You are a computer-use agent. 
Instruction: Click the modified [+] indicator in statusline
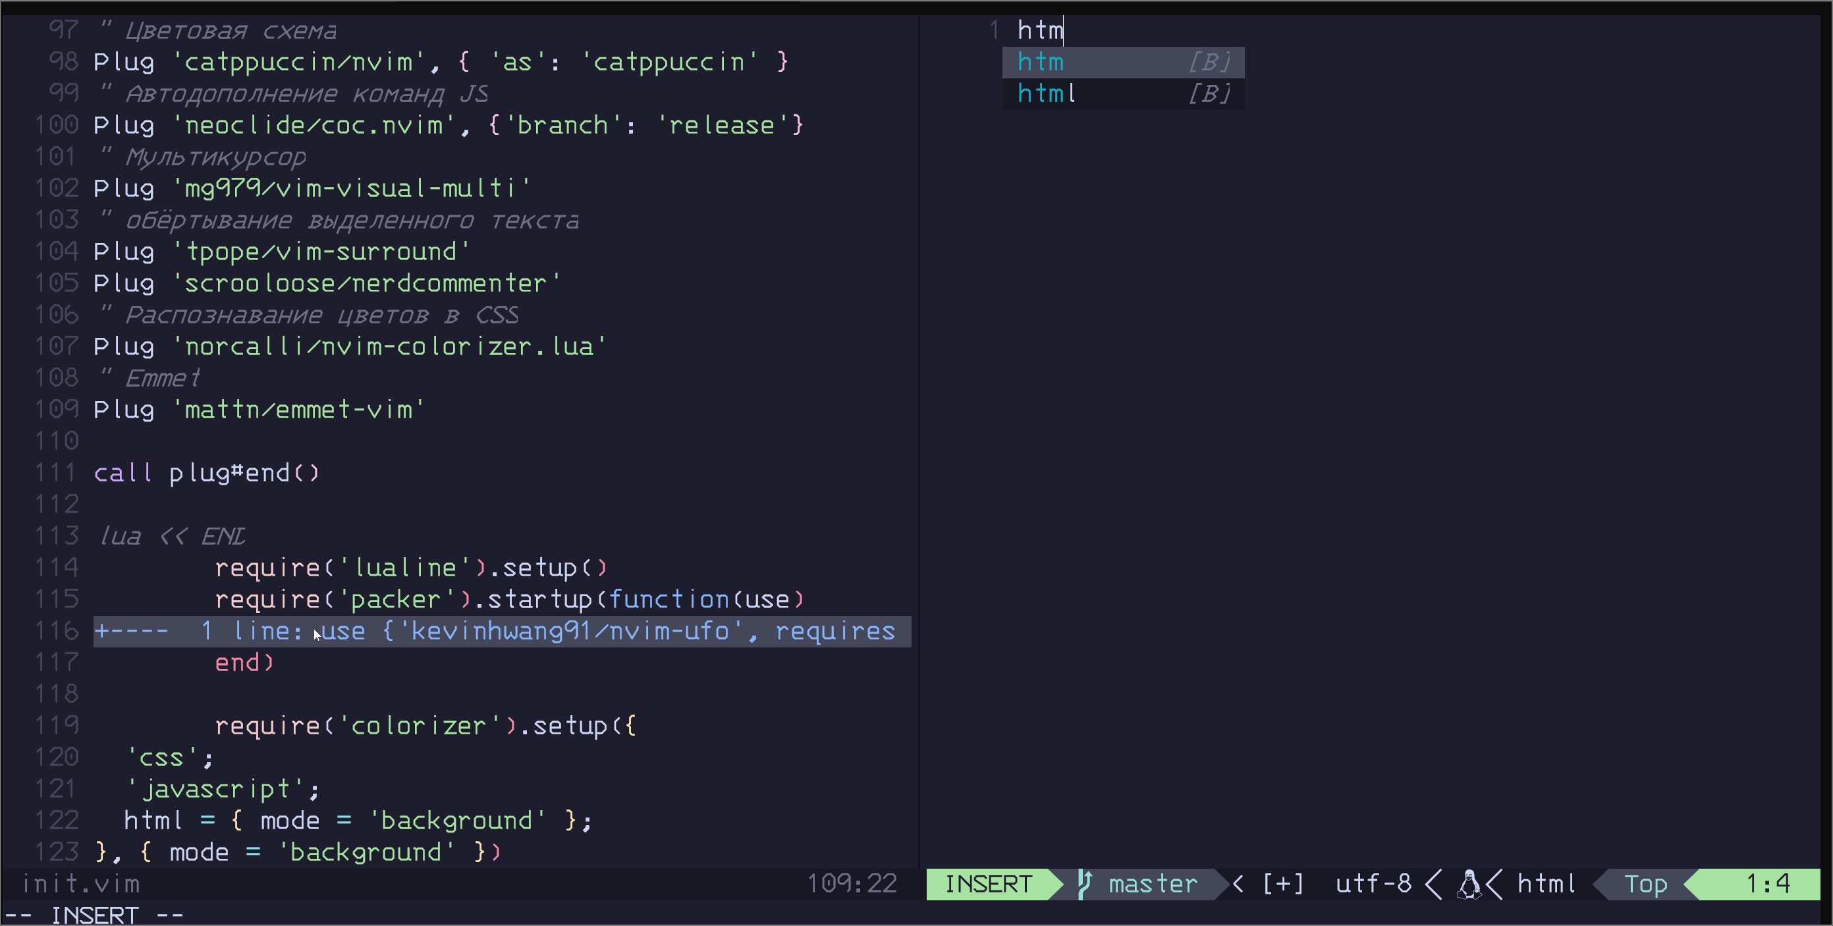1282,883
